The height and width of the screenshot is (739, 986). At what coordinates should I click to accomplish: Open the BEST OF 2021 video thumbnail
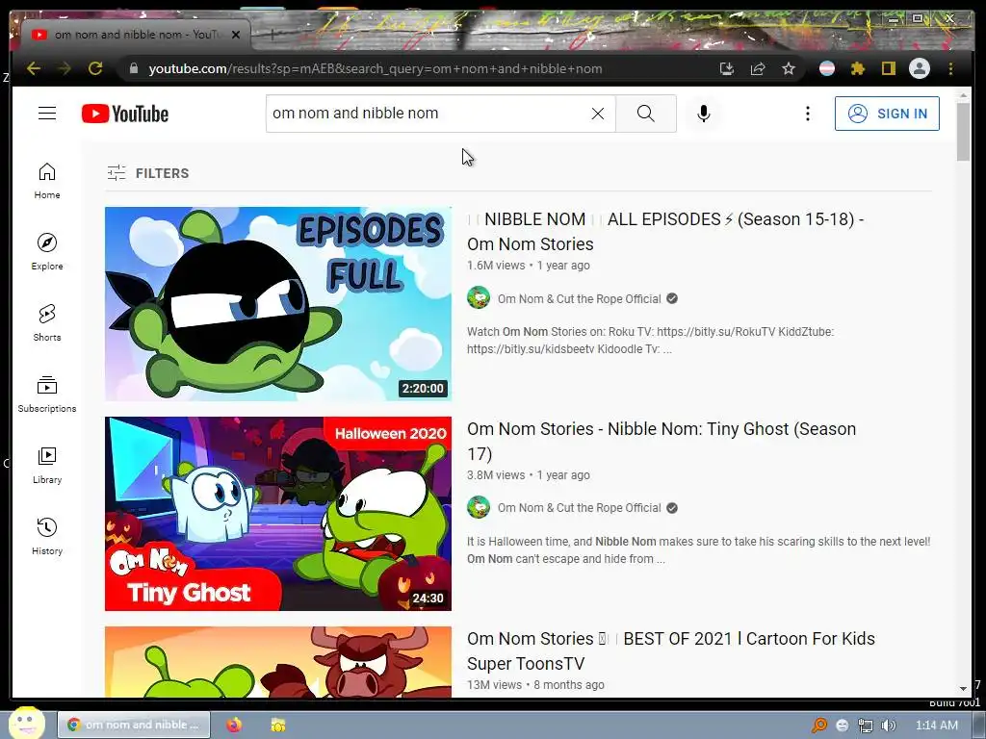click(278, 662)
